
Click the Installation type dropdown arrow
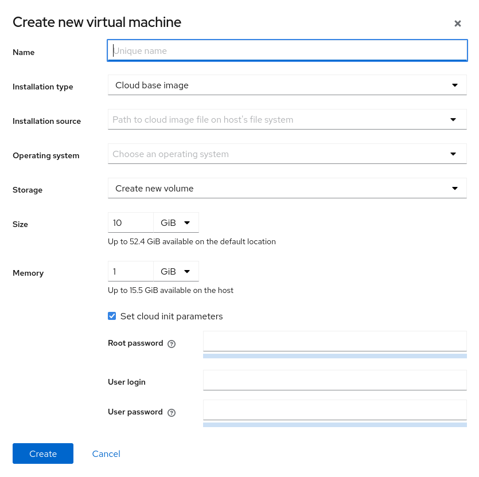(455, 84)
